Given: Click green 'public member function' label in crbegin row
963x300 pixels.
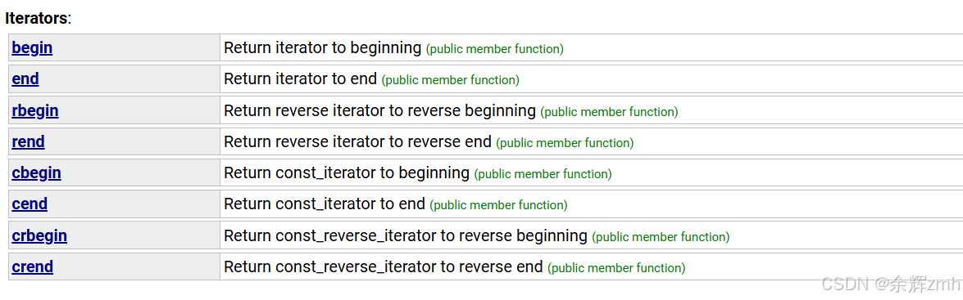Looking at the screenshot, I should [661, 237].
